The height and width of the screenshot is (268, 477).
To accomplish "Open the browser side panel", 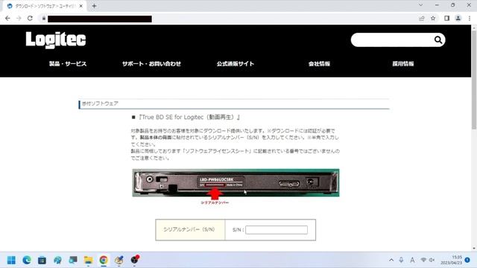I will pyautogui.click(x=447, y=18).
